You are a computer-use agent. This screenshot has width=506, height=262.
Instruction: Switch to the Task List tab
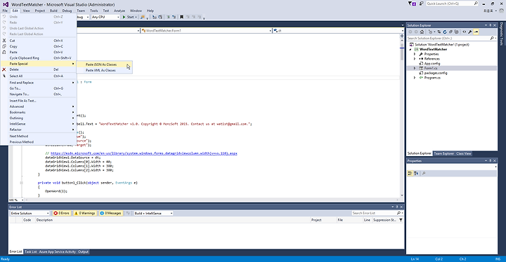[31, 251]
